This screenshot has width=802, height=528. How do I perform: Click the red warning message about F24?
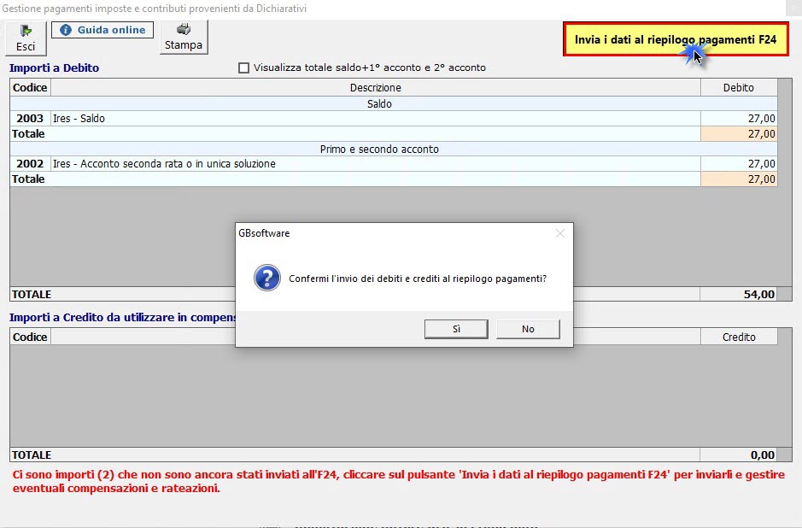(x=399, y=482)
